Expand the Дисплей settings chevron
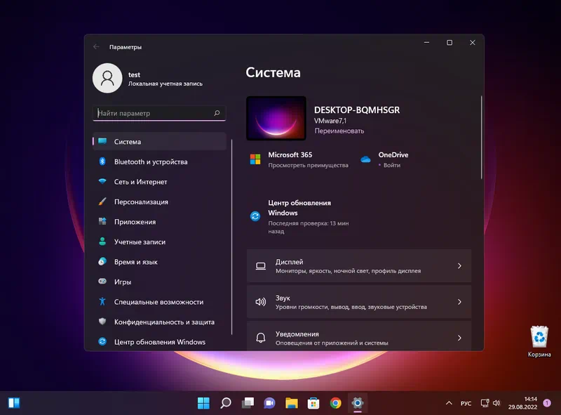Viewport: 561px width, 415px height. click(459, 266)
